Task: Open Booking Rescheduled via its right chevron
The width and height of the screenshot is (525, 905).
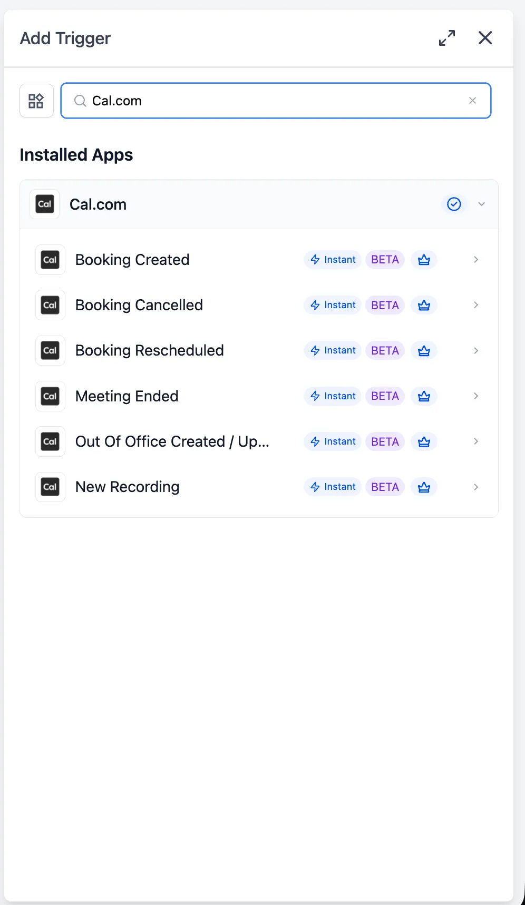Action: [476, 350]
